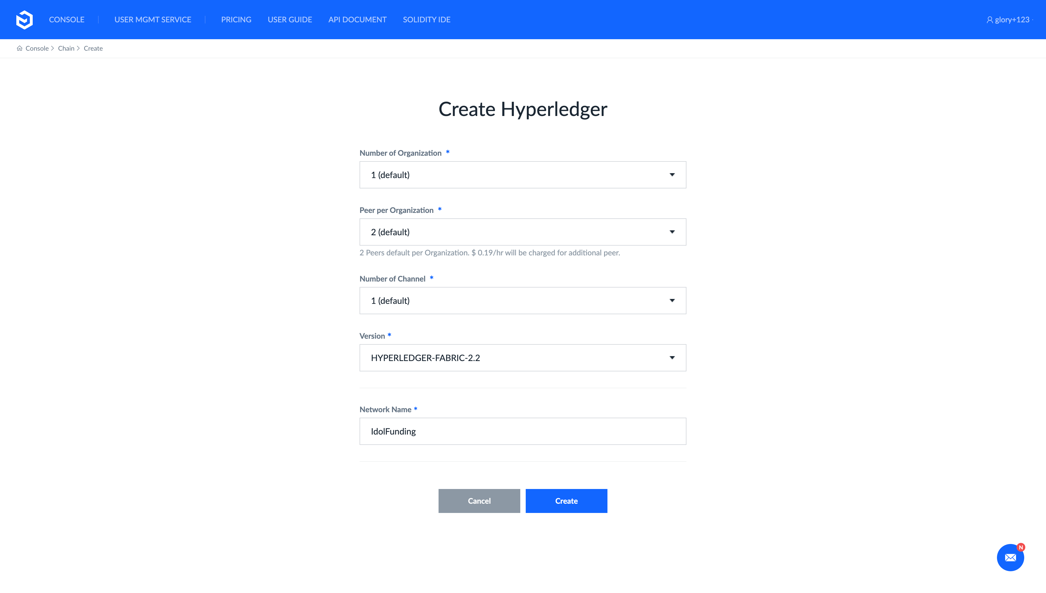Go to USER MGMT SERVICE
Screen dimensions: 1046x593
(152, 20)
